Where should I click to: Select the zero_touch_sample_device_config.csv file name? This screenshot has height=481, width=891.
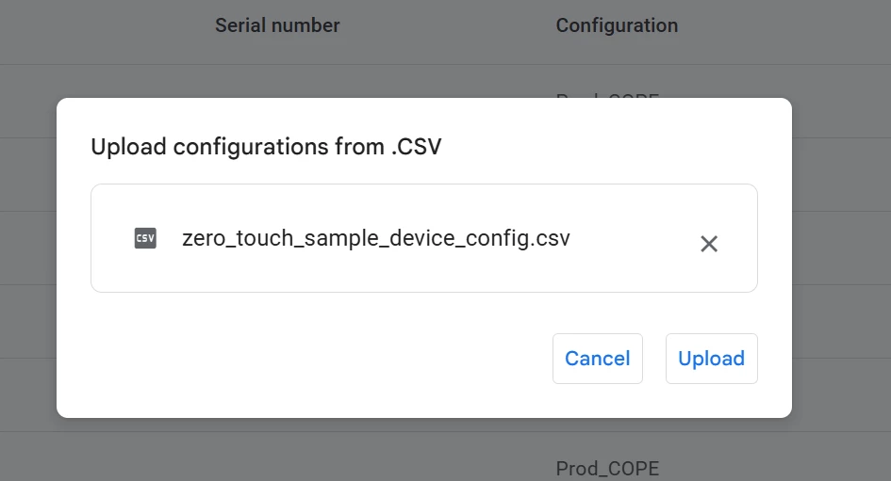click(375, 238)
